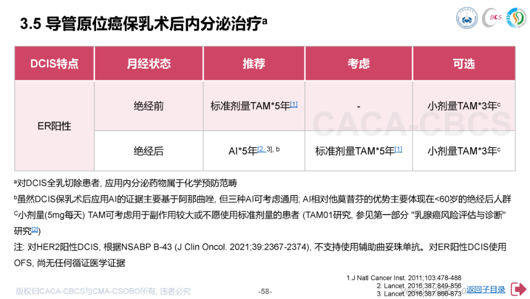Select the DCIS特点 column header
This screenshot has height=299, width=530.
pyautogui.click(x=54, y=64)
